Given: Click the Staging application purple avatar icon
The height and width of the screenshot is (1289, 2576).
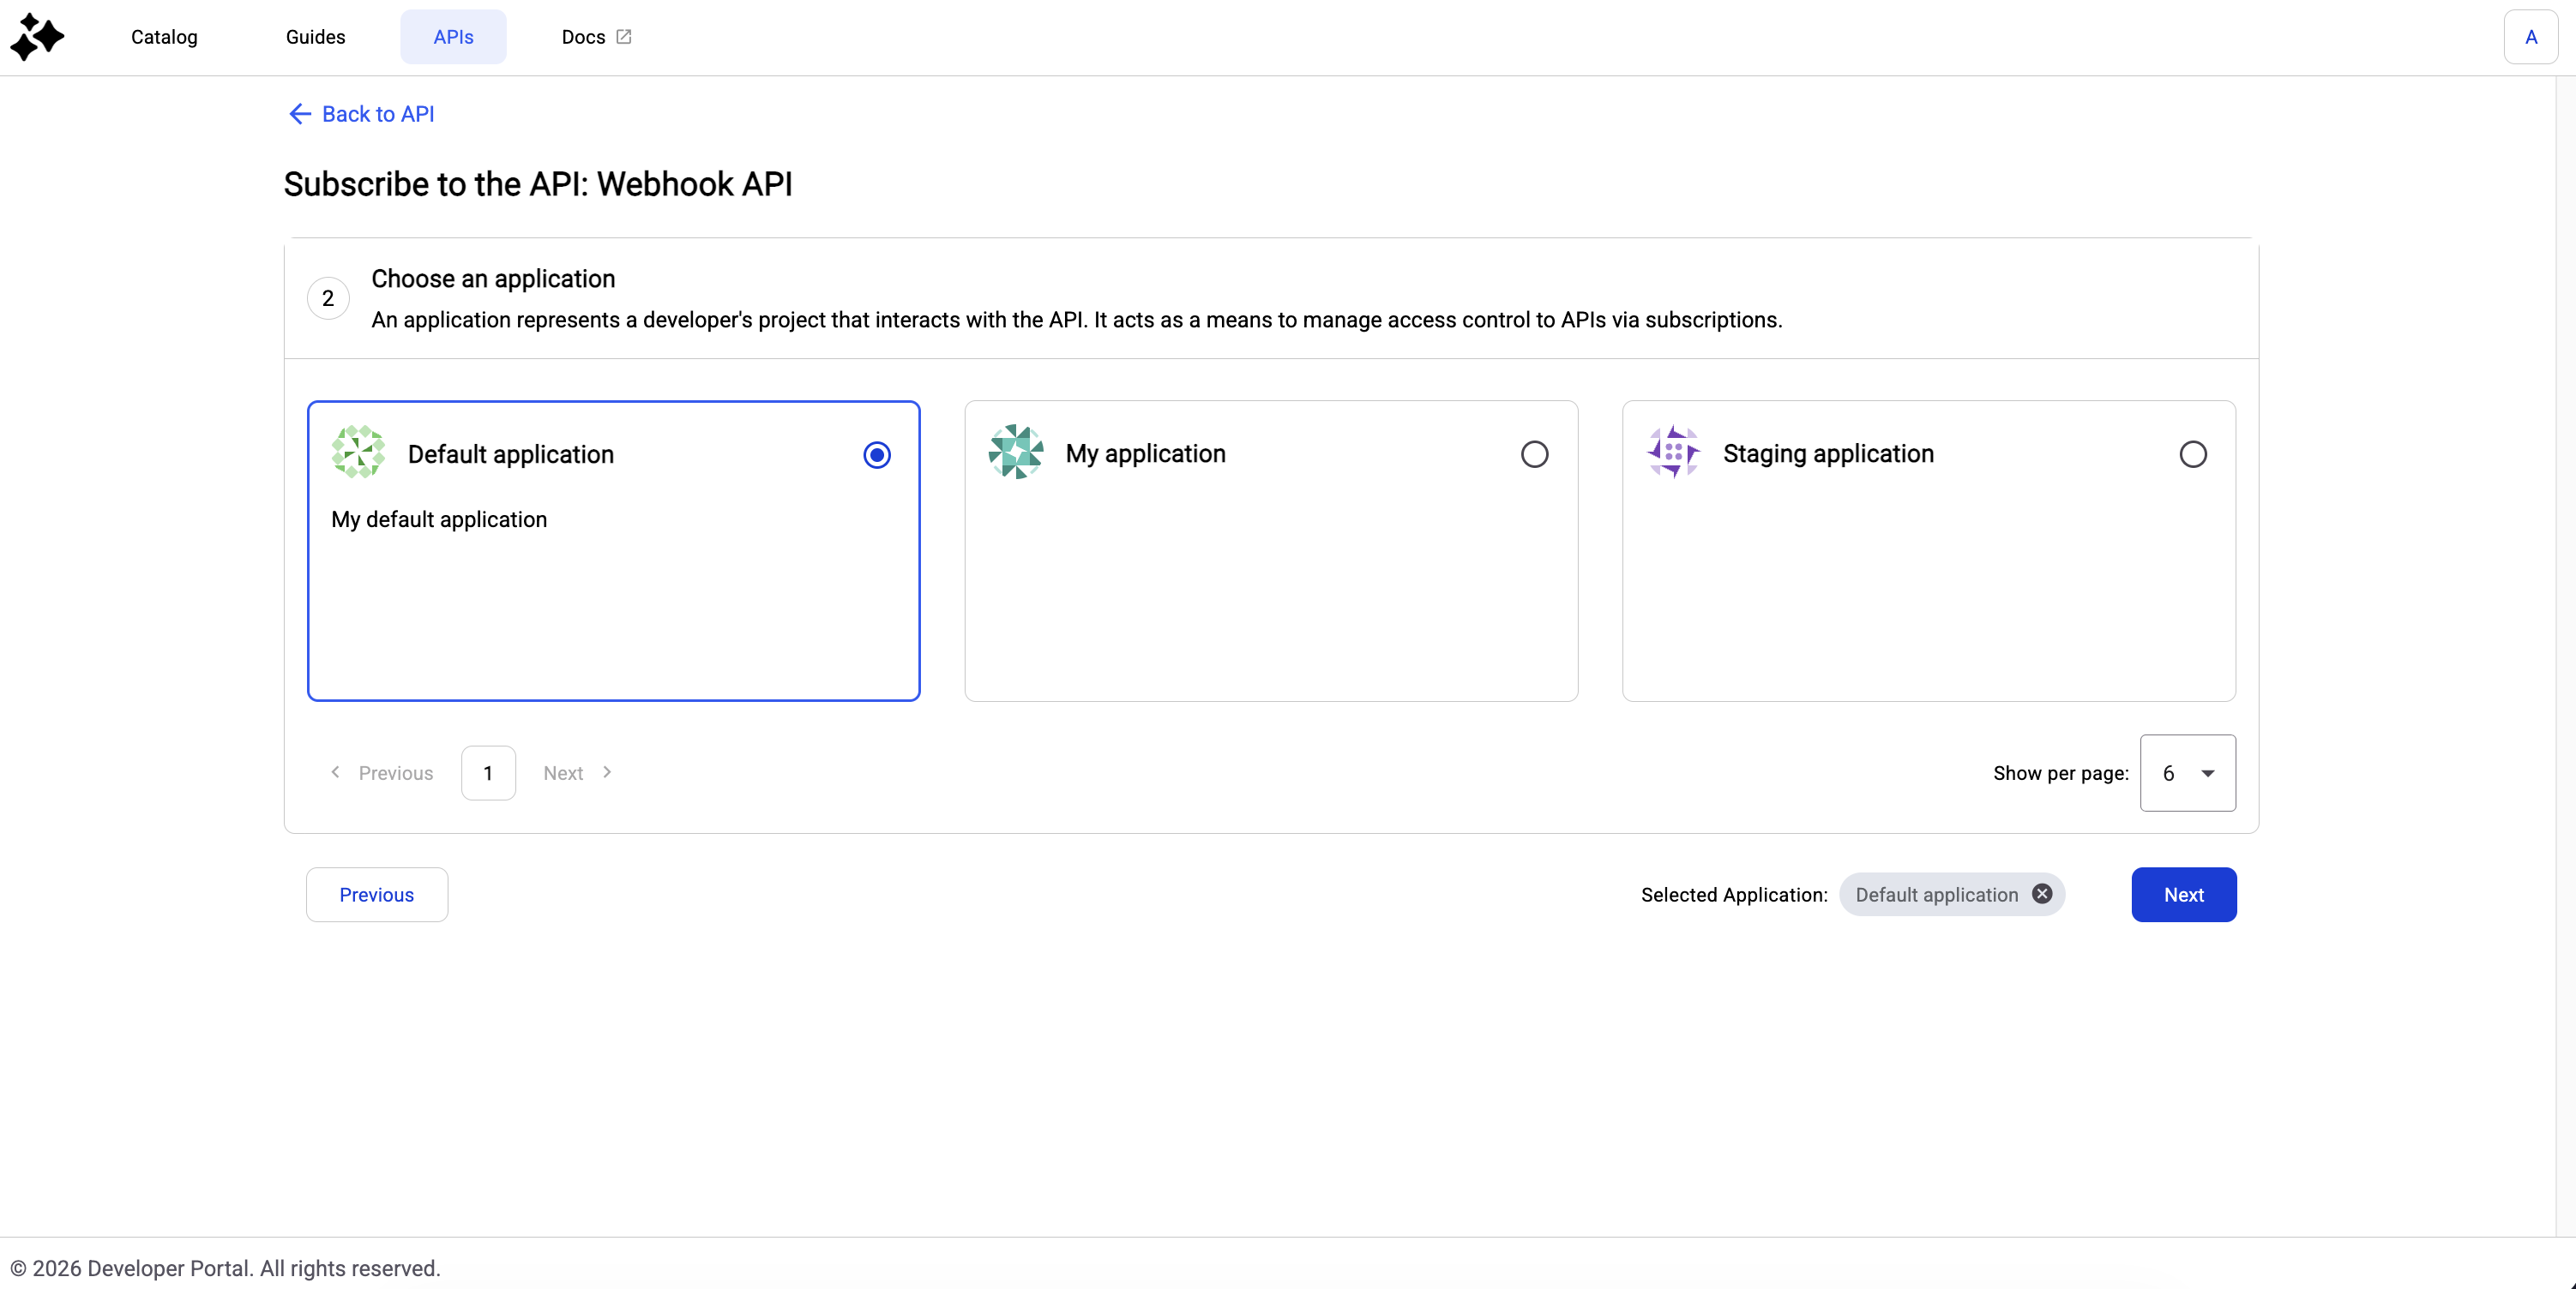Looking at the screenshot, I should 1673,452.
